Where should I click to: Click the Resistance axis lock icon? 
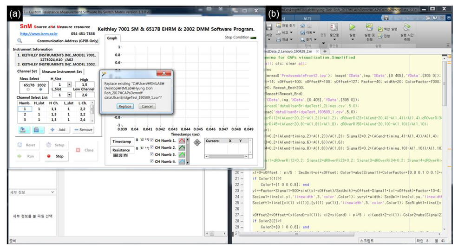[x=137, y=148]
